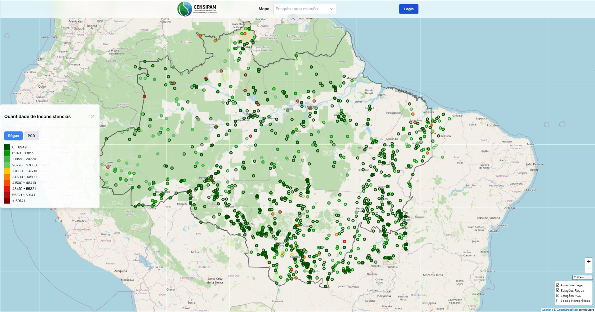Open the Leaflet attribution link
595x312 pixels.
click(x=547, y=310)
